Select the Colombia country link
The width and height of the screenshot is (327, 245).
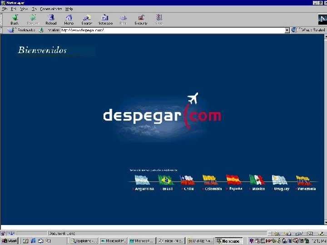click(x=212, y=189)
